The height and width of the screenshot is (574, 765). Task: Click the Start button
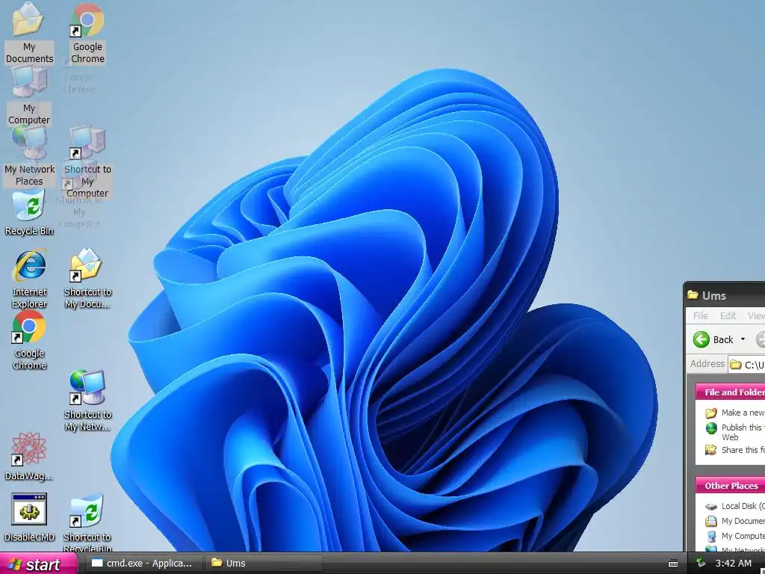pos(38,564)
